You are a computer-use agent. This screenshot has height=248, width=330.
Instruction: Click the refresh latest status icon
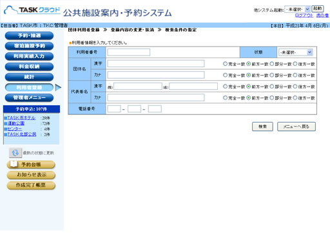click(x=15, y=153)
